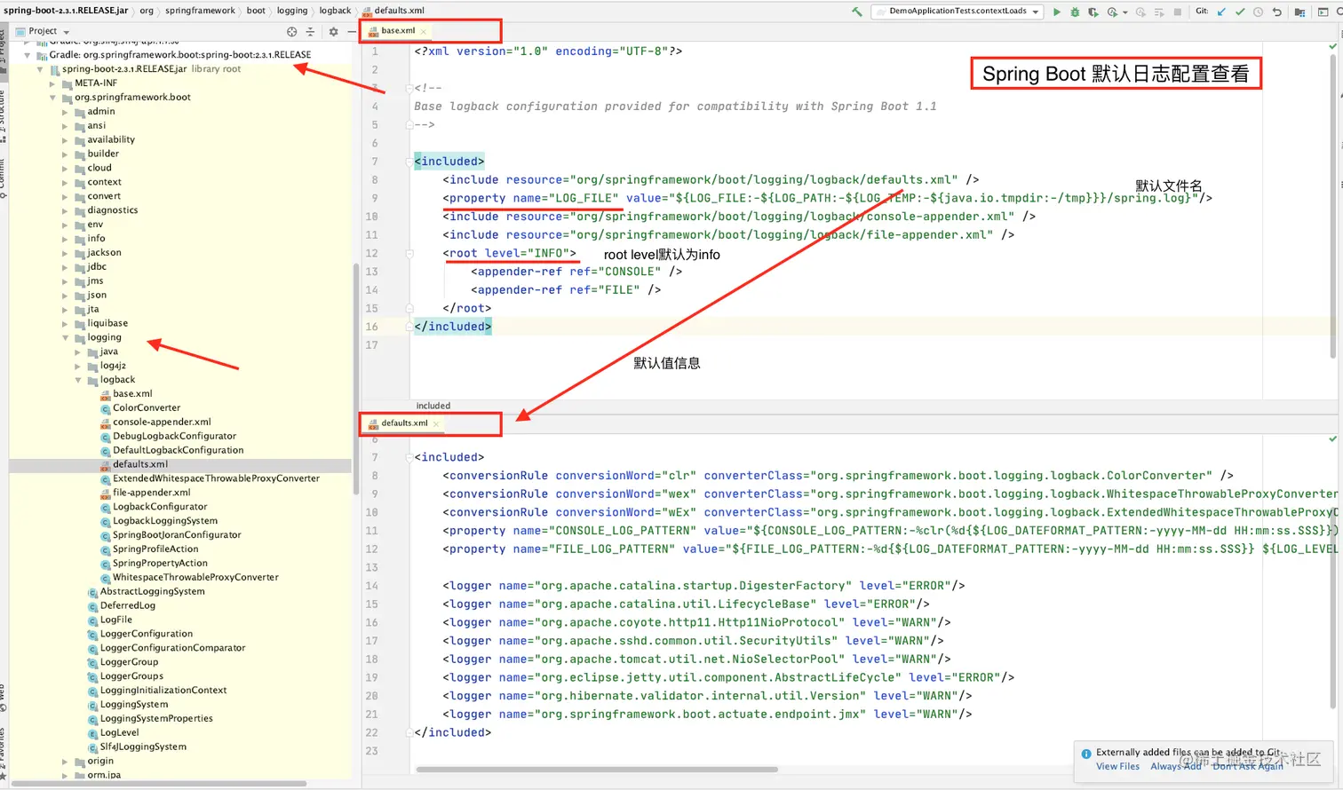
Task: Click the horizontal scrollbar in defaults.xml editor
Action: tap(597, 770)
